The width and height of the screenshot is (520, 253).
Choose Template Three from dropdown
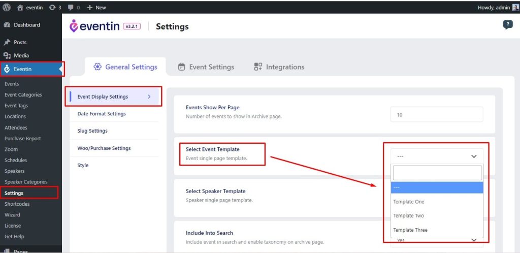click(437, 230)
